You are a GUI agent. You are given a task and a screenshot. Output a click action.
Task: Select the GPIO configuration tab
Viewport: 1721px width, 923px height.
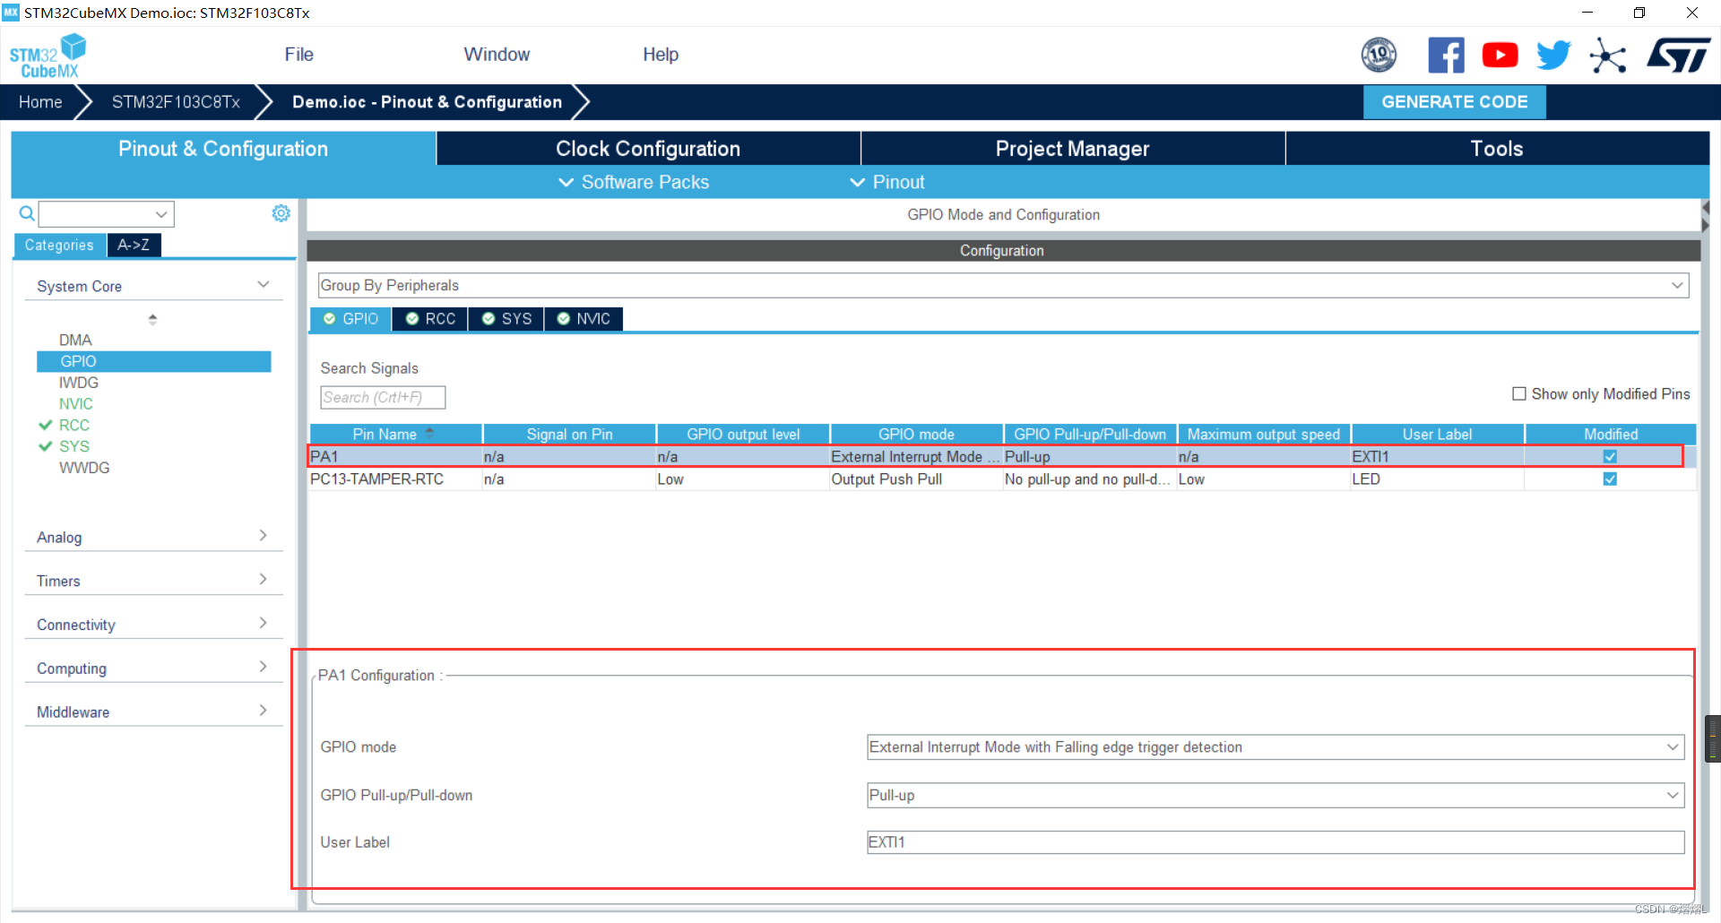(351, 319)
